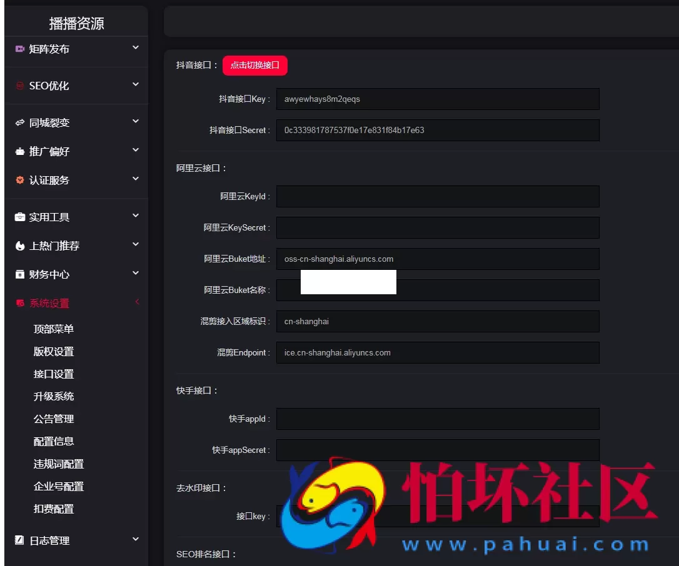Open the 接口设置 menu item
This screenshot has height=566, width=679.
click(x=53, y=374)
